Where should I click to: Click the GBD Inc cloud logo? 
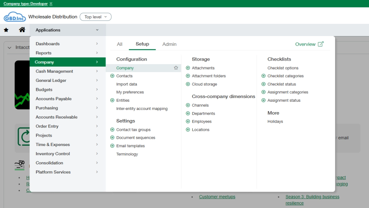pyautogui.click(x=14, y=17)
